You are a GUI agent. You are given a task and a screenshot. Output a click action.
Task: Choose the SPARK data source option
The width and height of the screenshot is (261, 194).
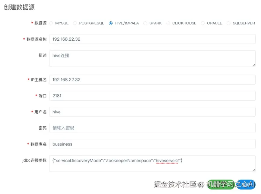click(145, 23)
